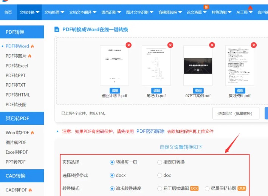Image resolution: width=268 pixels, height=196 pixels.
Task: Select 易于后续编辑 OCR conversion mode
Action: 160,188
